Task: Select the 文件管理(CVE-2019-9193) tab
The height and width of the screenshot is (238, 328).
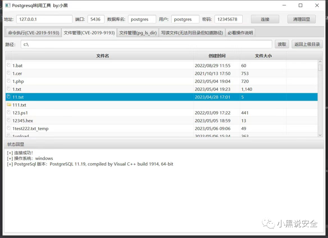Action: [89, 33]
